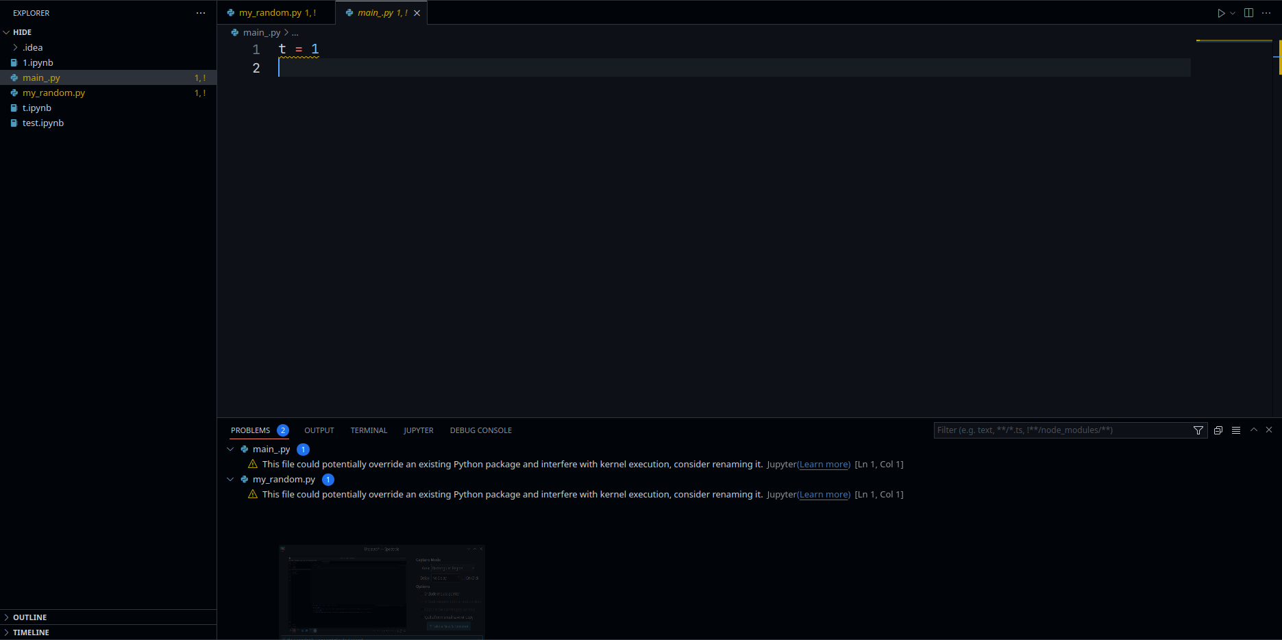The image size is (1282, 640).
Task: Maximize the Problems panel with chevron icon
Action: (1253, 430)
